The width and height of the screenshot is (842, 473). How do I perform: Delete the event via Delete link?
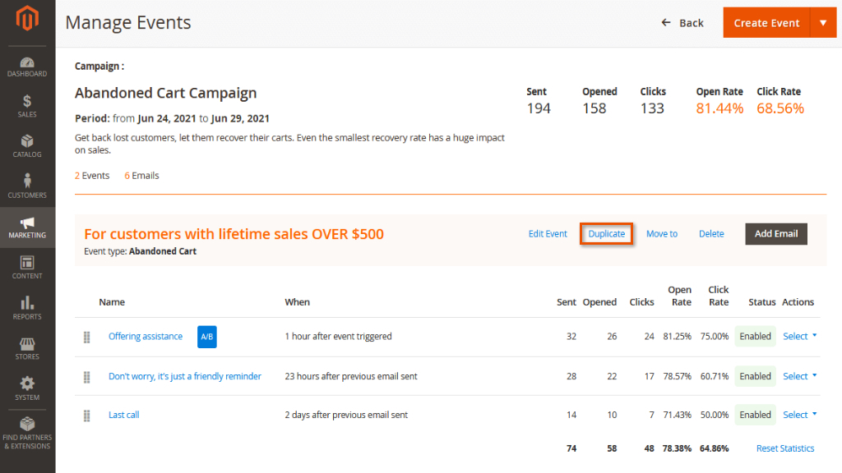[x=711, y=234]
